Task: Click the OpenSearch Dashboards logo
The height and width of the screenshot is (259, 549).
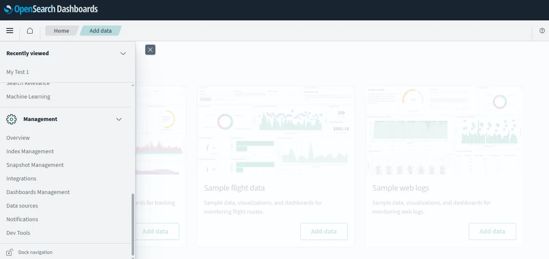Action: pos(51,9)
